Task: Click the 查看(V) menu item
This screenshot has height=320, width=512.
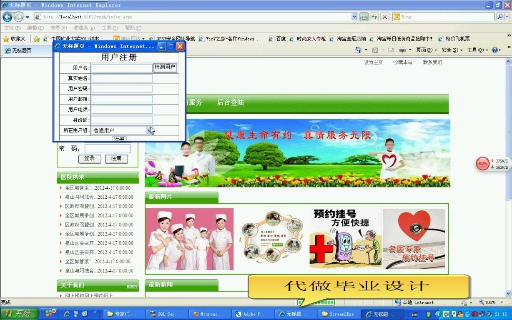Action: coord(59,27)
